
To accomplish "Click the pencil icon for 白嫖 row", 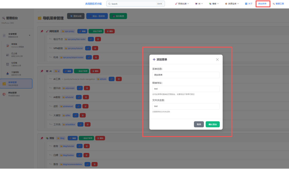I will (x=79, y=155).
